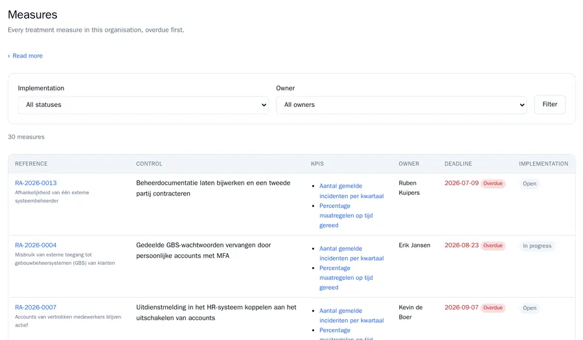Viewport: 583px width, 340px height.
Task: Open measure RA-2026-0013
Action: coord(36,183)
